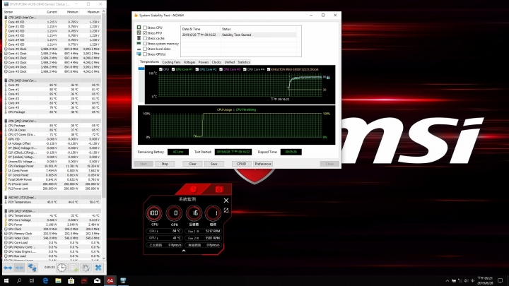Open notification center in system tray

click(500, 281)
